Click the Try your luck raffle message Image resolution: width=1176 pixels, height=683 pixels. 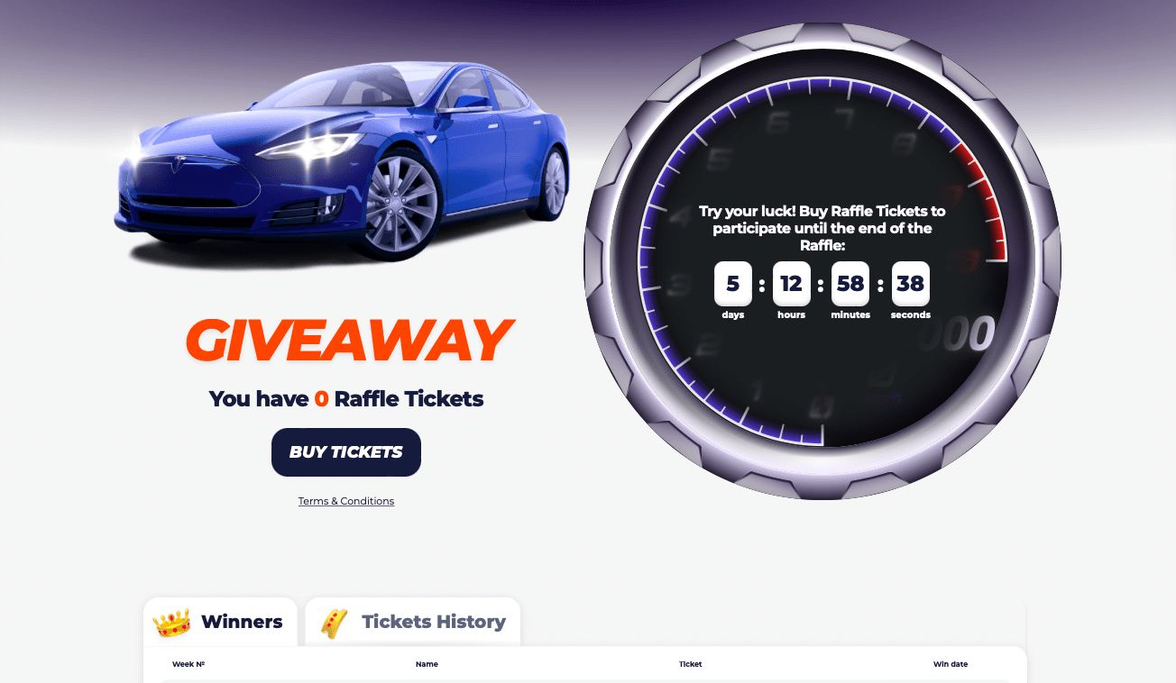point(822,228)
